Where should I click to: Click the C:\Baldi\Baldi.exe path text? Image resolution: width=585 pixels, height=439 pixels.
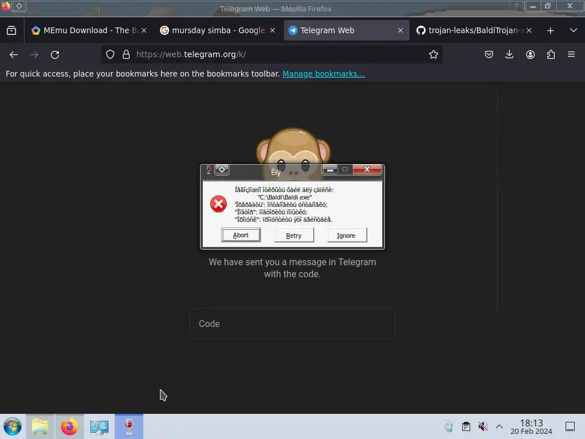click(285, 197)
